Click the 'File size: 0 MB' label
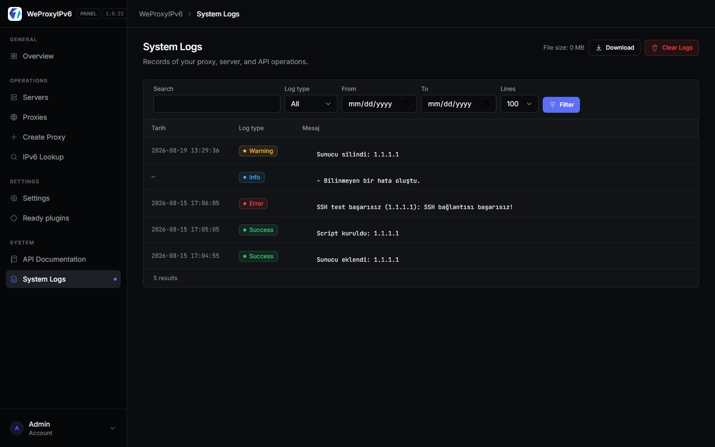Image resolution: width=715 pixels, height=447 pixels. coord(564,48)
